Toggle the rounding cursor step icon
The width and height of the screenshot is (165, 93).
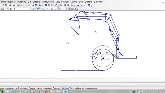(x=59, y=9)
